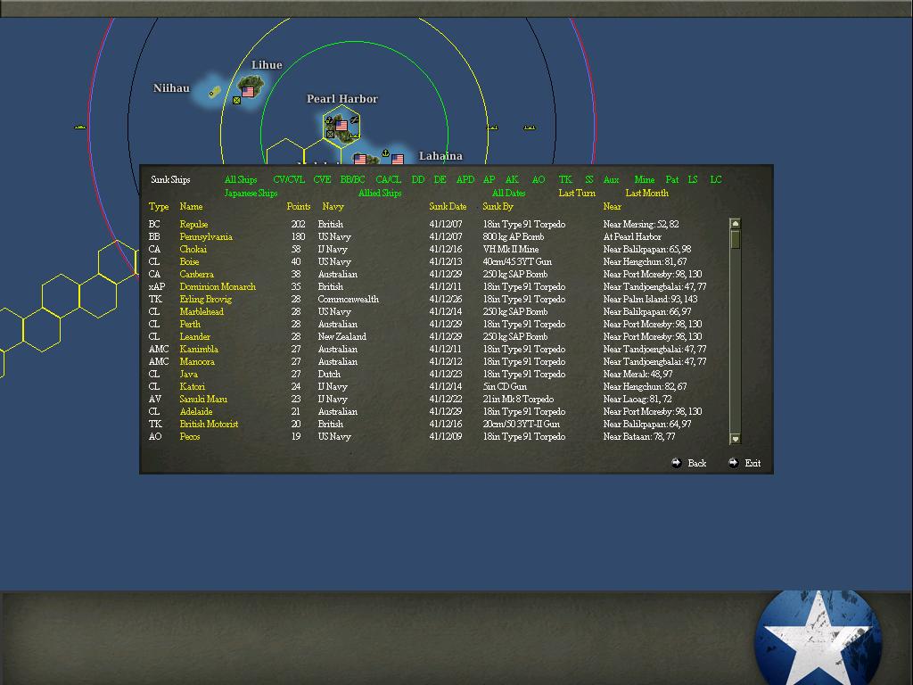Open ship Erling Brovig details
The image size is (913, 685).
[206, 299]
